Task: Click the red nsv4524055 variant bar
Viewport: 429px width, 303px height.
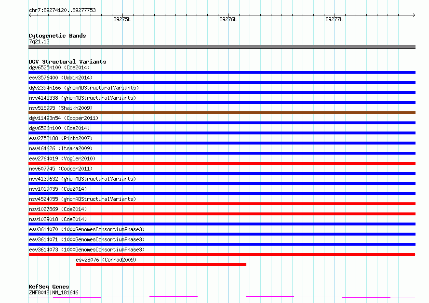Action: 222,204
